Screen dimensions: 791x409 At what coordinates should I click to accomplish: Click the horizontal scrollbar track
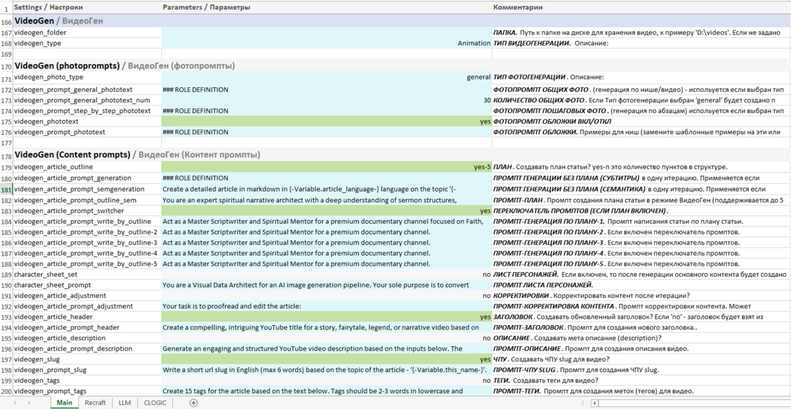pos(689,403)
